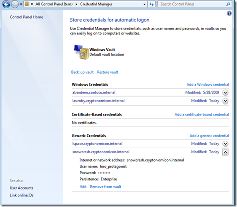
Task: Click the user name hiro_protagonist text
Action: (x=113, y=166)
